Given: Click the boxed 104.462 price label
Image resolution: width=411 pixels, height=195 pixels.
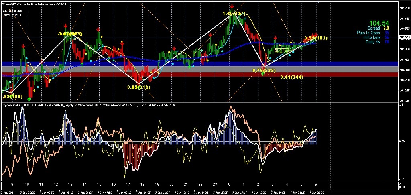Looking at the screenshot, I should 281,50.
